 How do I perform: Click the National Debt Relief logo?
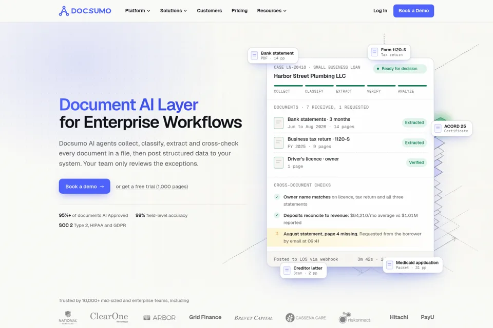tap(68, 318)
